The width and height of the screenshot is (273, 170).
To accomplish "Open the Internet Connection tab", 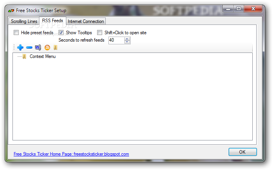I will [86, 21].
